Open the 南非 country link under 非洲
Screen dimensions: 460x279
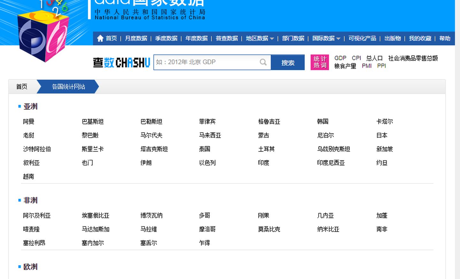click(381, 229)
